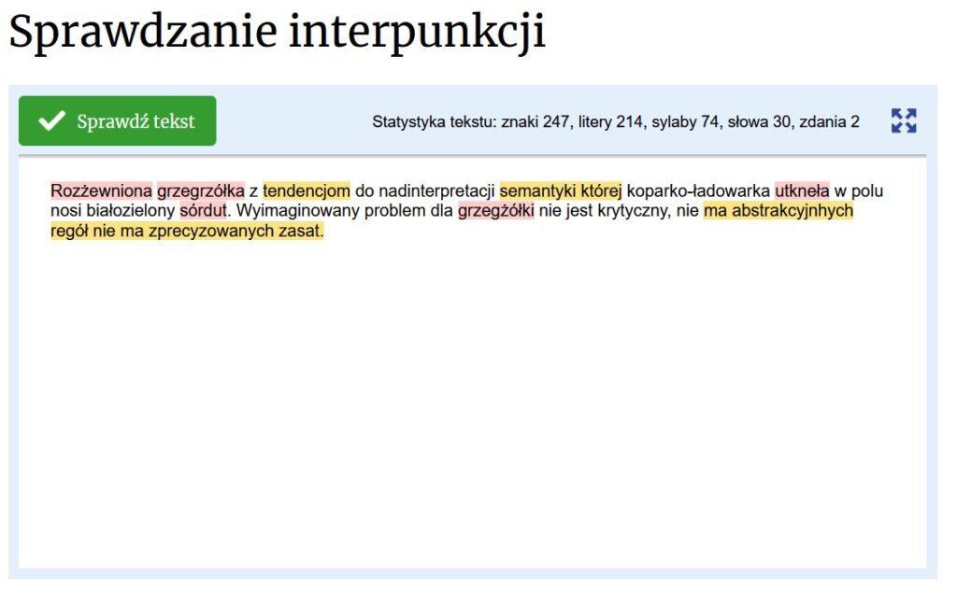957x591 pixels.
Task: Click the highlighted word regół
Action: coord(69,231)
